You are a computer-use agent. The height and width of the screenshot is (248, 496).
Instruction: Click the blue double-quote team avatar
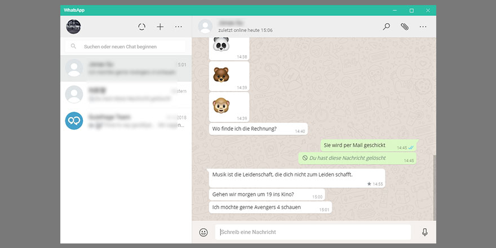pos(74,121)
